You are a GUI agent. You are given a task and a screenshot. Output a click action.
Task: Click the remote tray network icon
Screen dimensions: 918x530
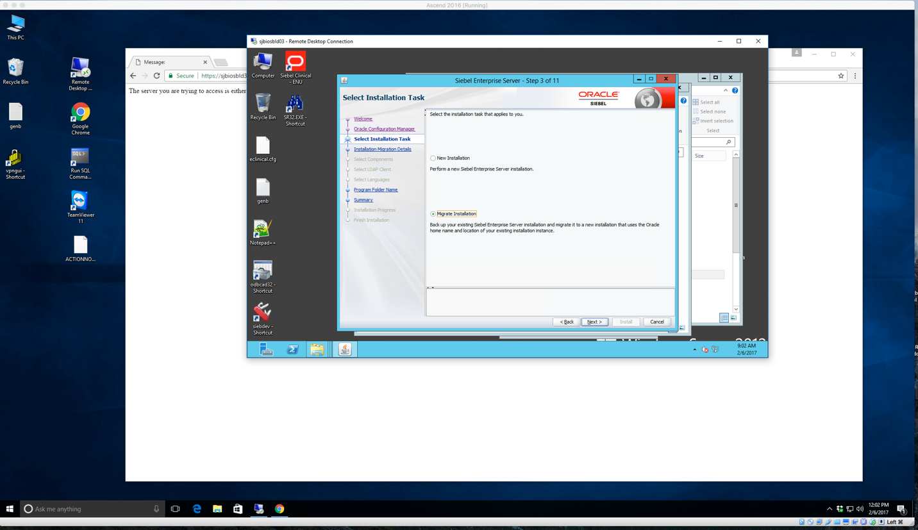(x=715, y=350)
